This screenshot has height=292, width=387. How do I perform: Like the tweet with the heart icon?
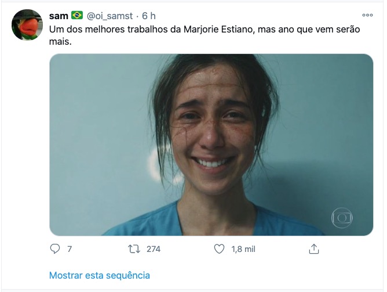pyautogui.click(x=219, y=249)
